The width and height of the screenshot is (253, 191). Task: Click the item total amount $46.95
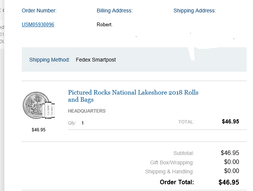point(230,122)
